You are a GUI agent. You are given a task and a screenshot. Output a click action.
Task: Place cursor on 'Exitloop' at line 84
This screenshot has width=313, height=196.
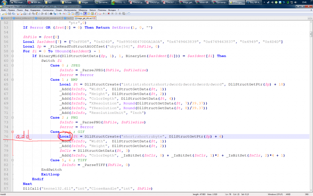click(x=50, y=174)
